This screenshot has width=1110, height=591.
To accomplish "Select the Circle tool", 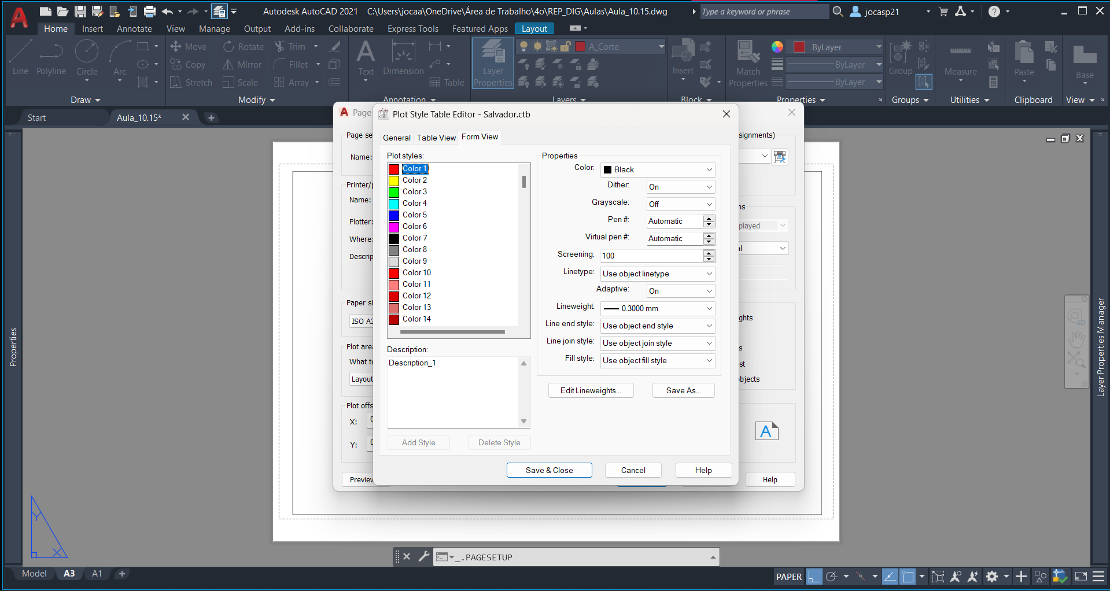I will tap(87, 58).
